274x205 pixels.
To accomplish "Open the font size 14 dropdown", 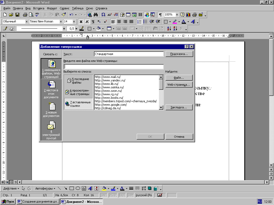I will coord(74,22).
